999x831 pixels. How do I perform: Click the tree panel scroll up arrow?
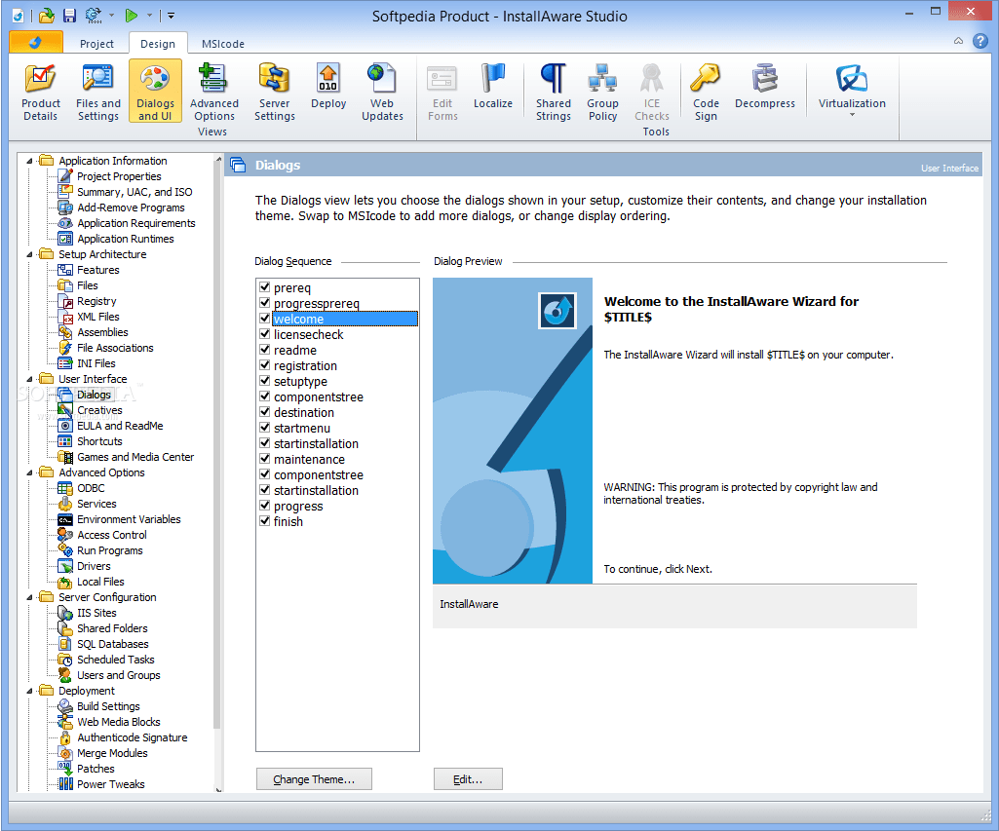(x=218, y=159)
